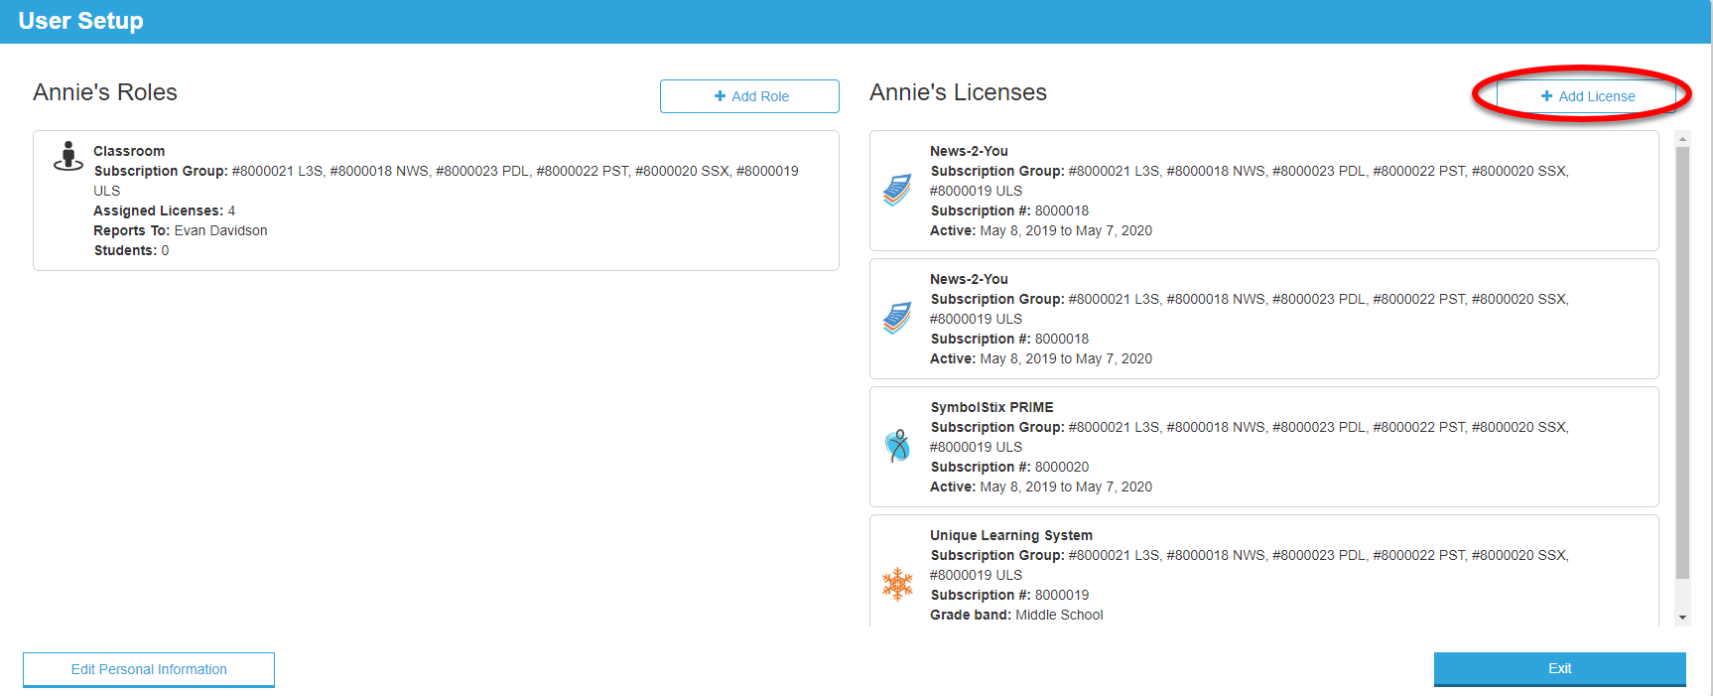Select the "SymbolStix PRIME" license title
The height and width of the screenshot is (696, 1713).
(x=991, y=407)
